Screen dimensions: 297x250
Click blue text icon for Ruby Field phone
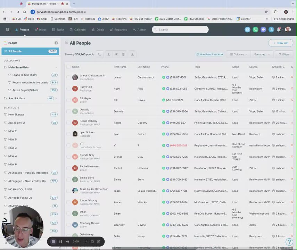[168, 89]
